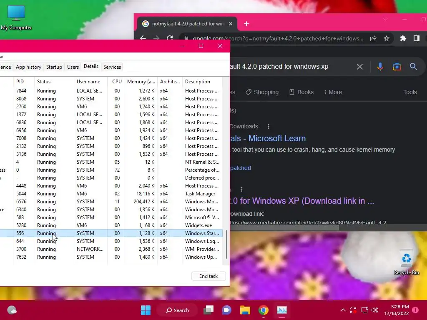Open Google search Tools
This screenshot has height=320, width=427.
pos(410,92)
